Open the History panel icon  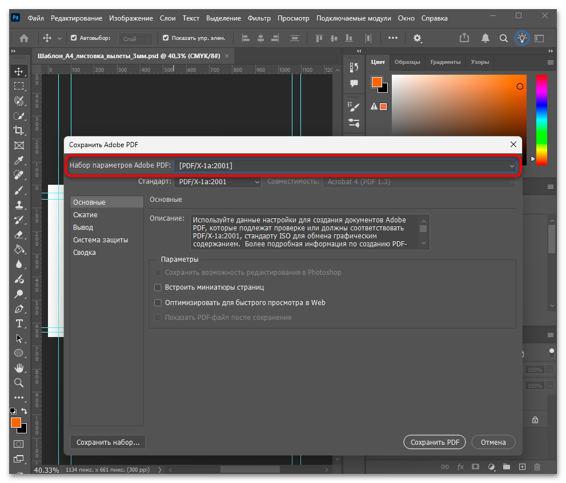354,67
